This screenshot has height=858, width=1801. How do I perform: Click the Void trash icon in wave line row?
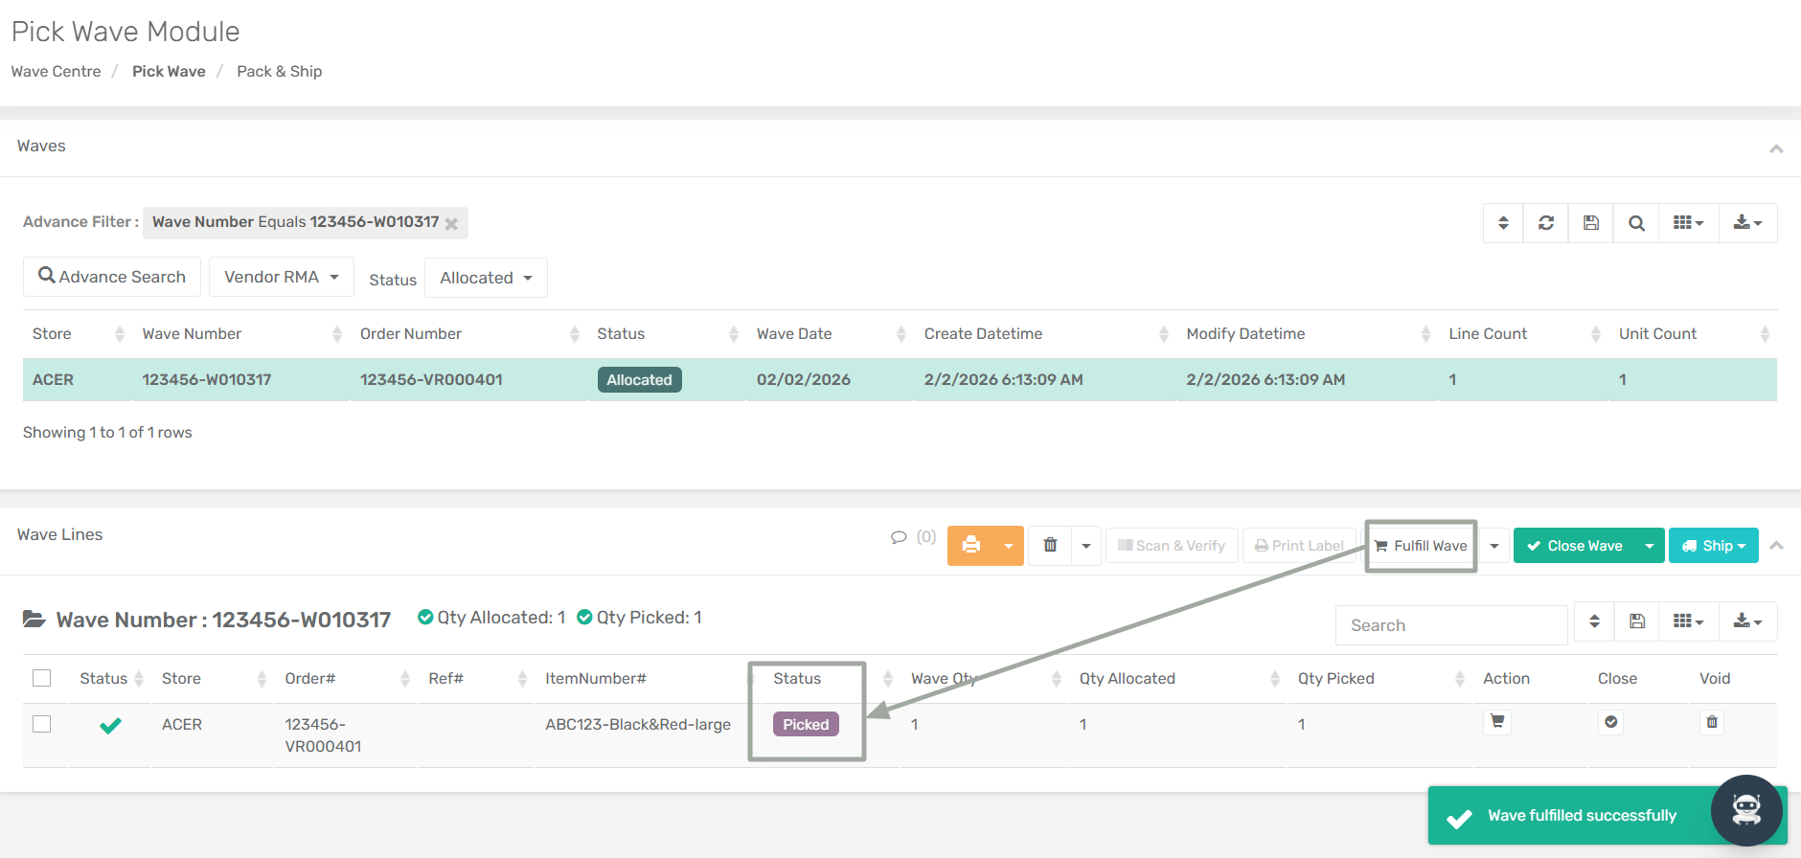[x=1712, y=722]
